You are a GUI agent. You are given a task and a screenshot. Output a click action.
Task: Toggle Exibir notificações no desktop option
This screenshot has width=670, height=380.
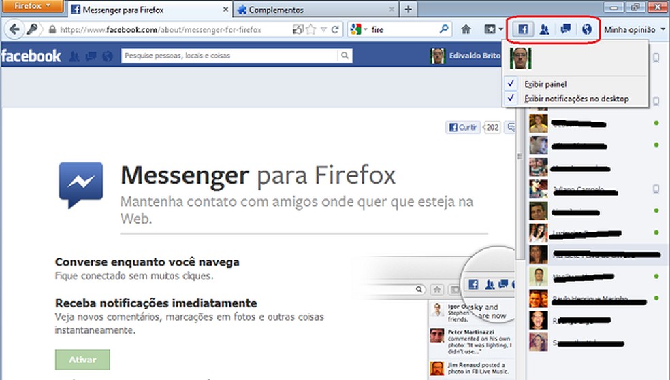click(576, 99)
